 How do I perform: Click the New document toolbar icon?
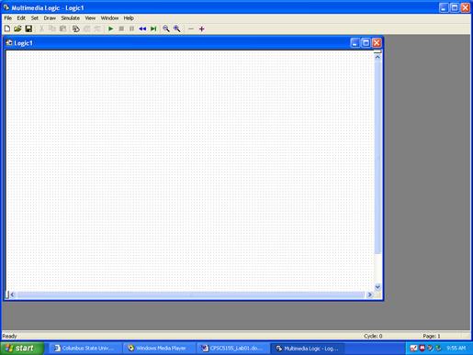[x=7, y=28]
